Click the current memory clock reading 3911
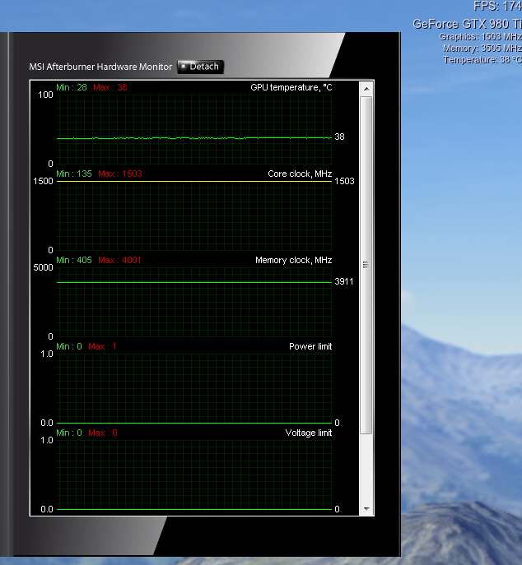This screenshot has width=522, height=565. 344,282
